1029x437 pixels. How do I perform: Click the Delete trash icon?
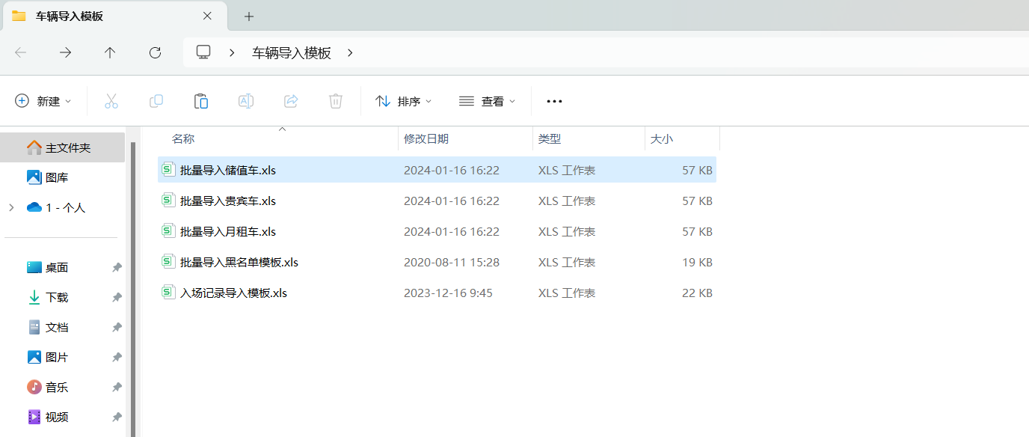point(336,101)
